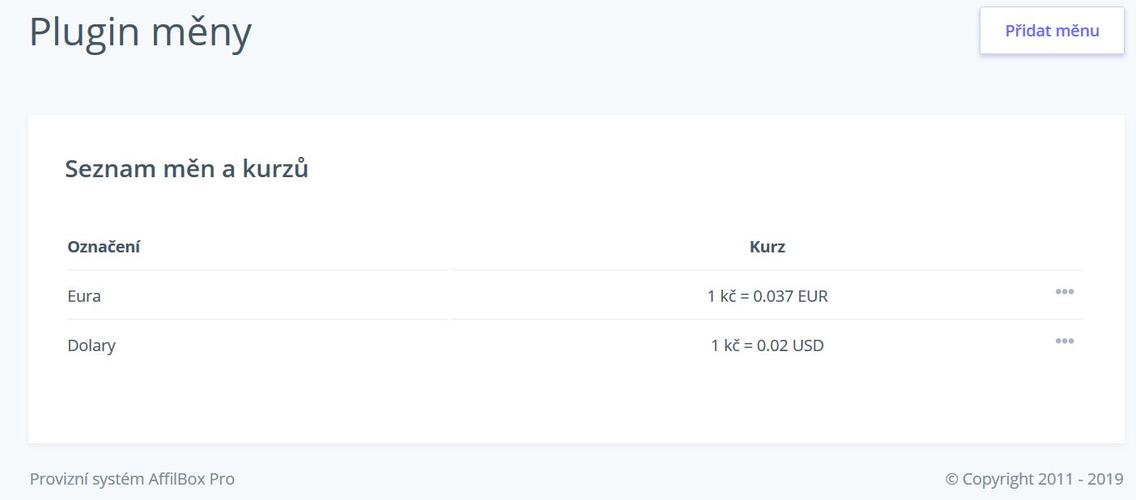
Task: Click the Eura rate 1 kč = 0.037 EUR
Action: coord(768,296)
